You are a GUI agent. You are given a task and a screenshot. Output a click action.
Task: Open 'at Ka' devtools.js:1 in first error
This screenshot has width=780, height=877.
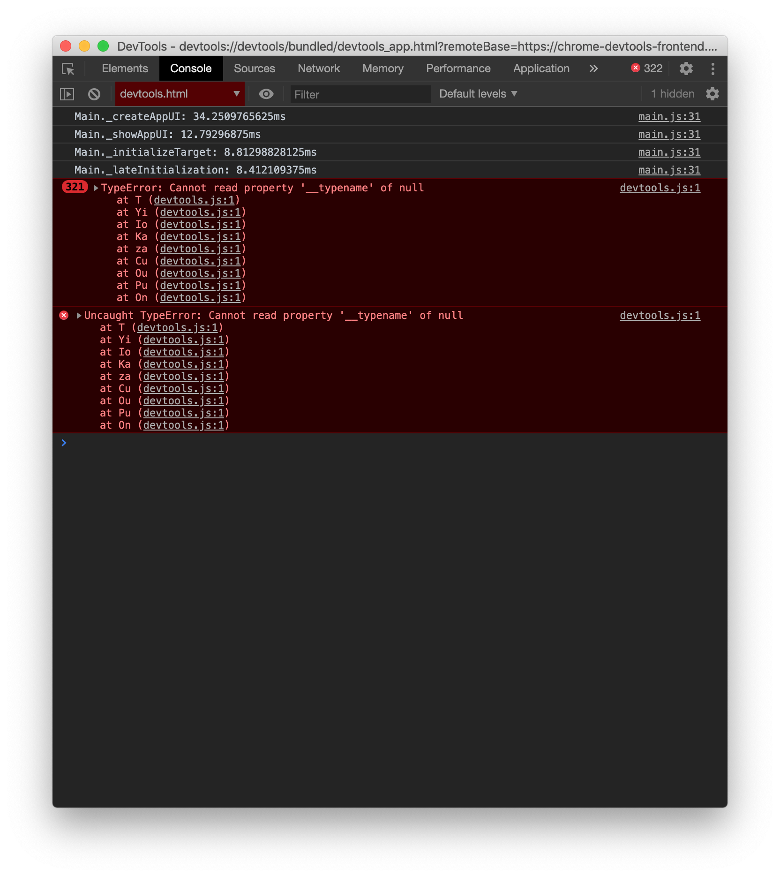pyautogui.click(x=200, y=237)
